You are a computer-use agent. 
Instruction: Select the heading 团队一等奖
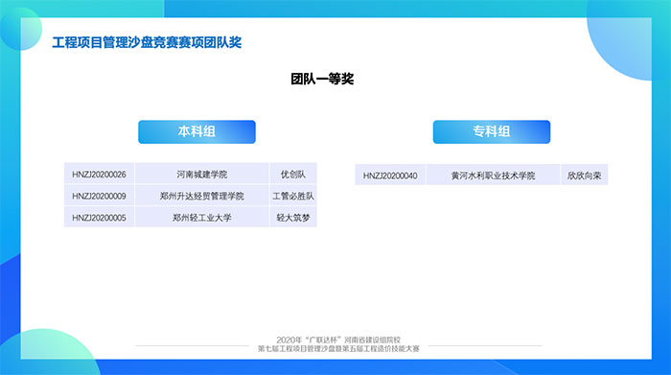[x=322, y=80]
